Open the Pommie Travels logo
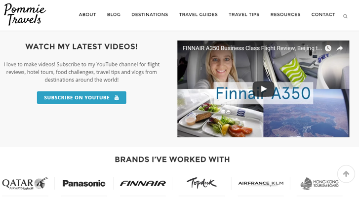Screen dimensions: 359x200 click(x=25, y=14)
